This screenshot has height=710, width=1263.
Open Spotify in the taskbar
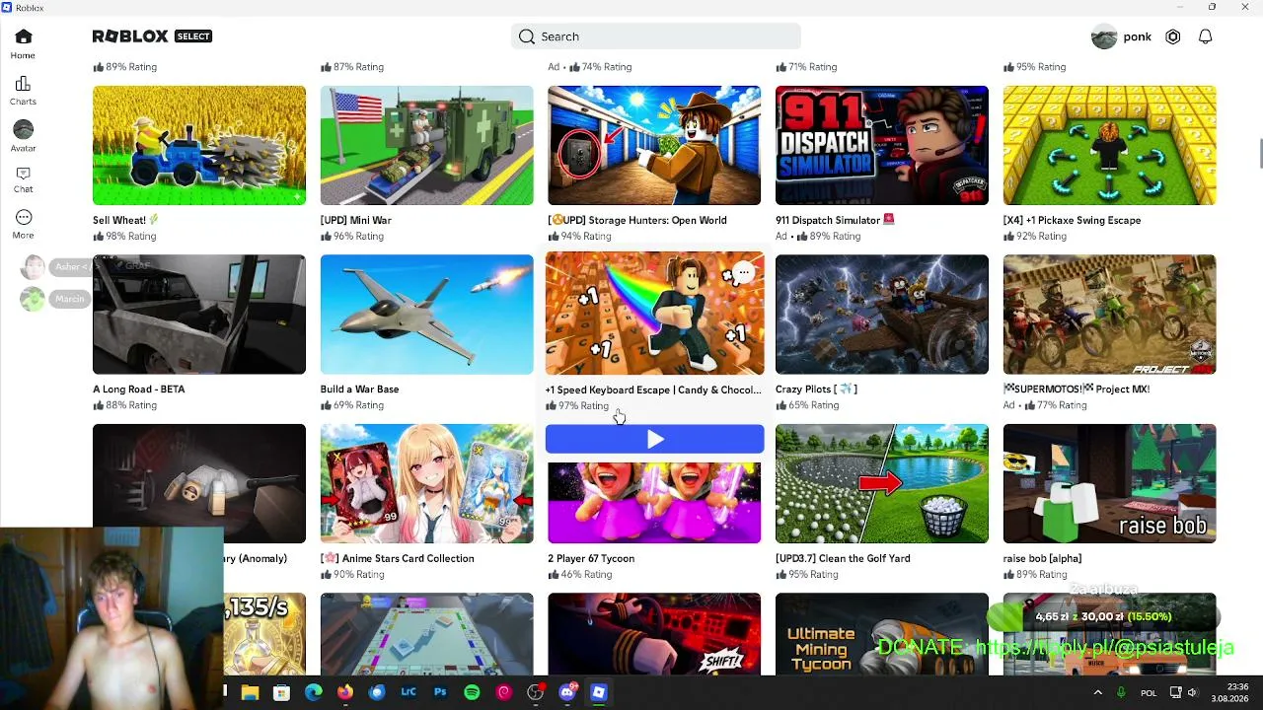[x=472, y=692]
